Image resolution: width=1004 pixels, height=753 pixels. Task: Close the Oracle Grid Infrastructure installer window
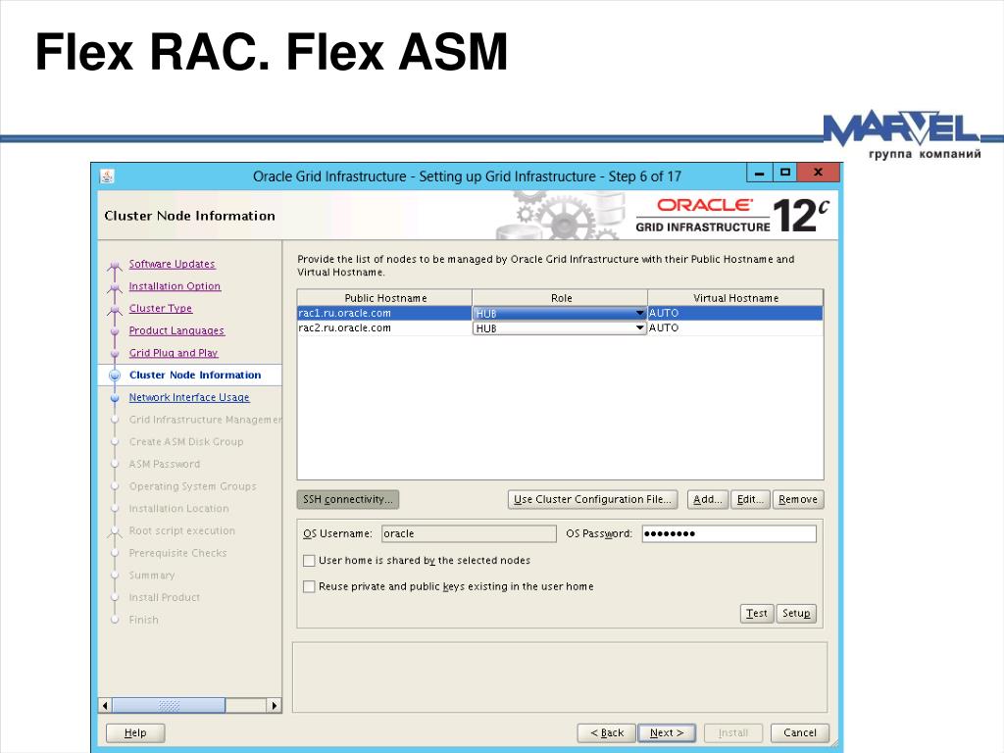818,173
